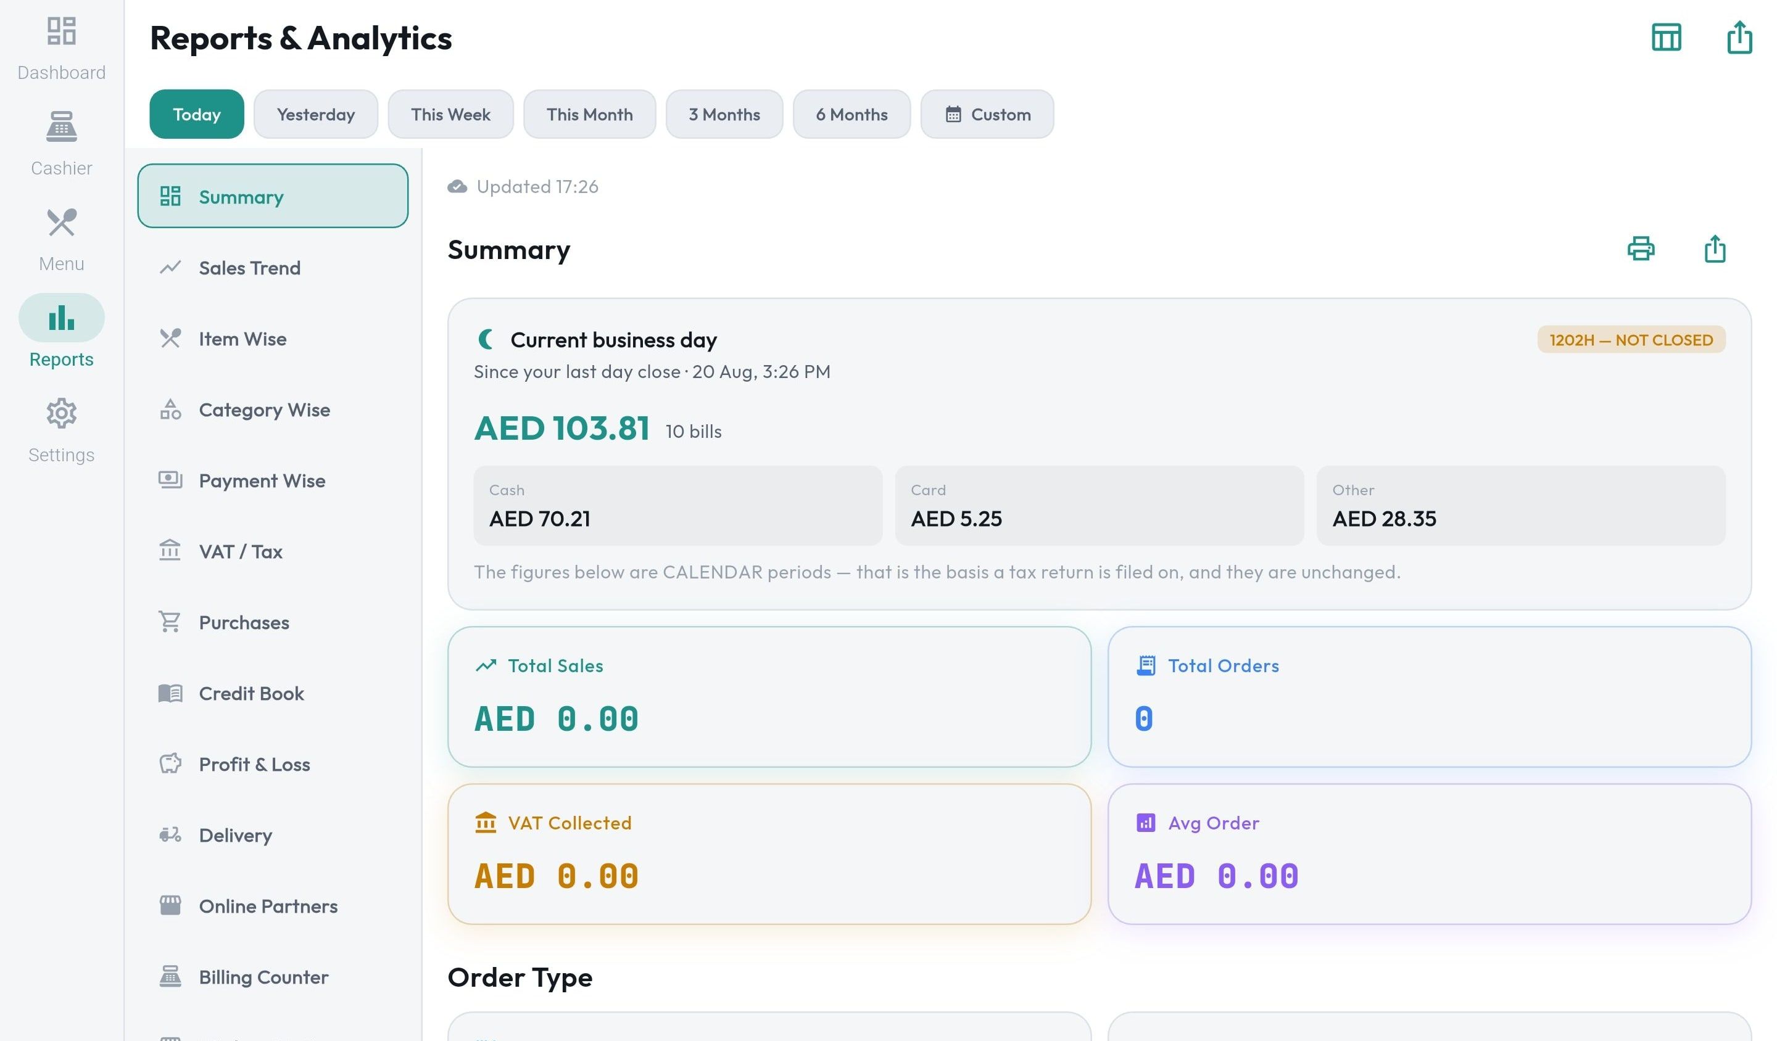Open Category Wise report

tap(273, 409)
